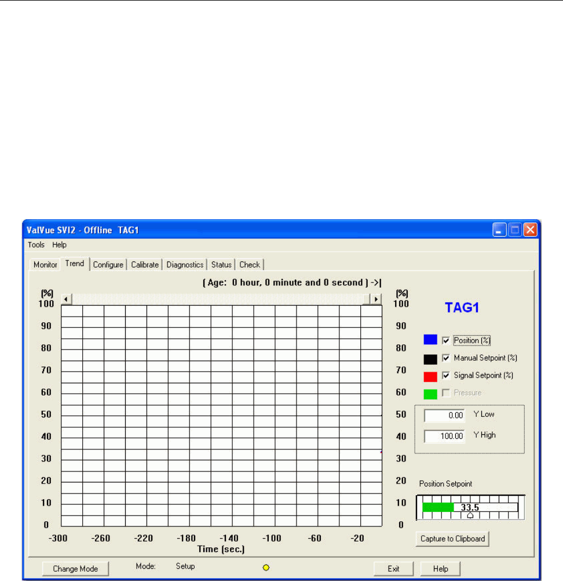The image size is (563, 581).
Task: Click the Position Setpoint slider pointer
Action: pos(470,515)
